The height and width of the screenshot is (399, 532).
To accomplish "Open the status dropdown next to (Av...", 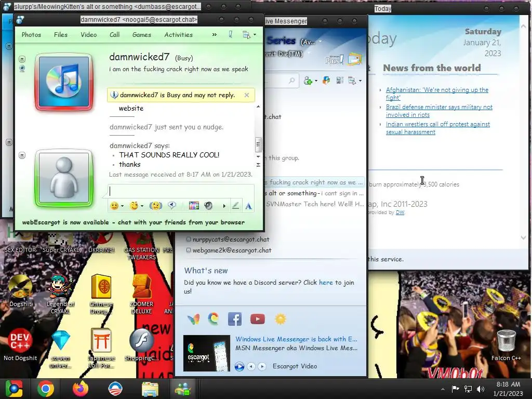I will pos(320,42).
